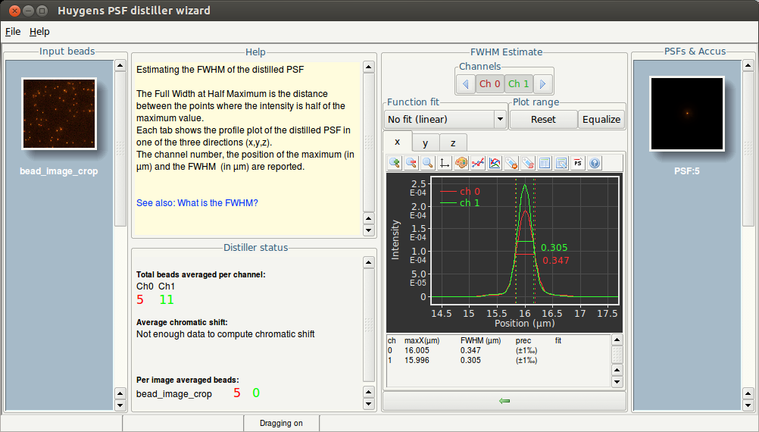
Task: Open the color palette icon in plot toolbar
Action: tap(461, 163)
